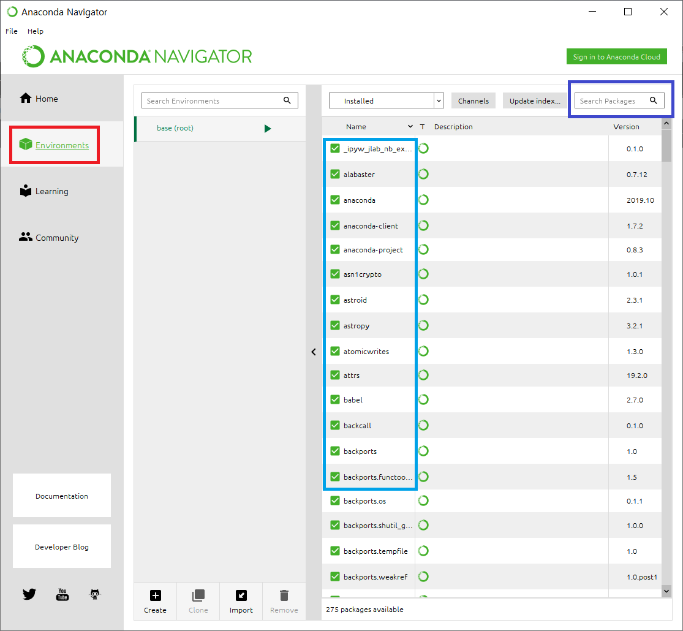The image size is (683, 631).
Task: Click the Sign in to Anaconda Cloud button
Action: pyautogui.click(x=616, y=56)
